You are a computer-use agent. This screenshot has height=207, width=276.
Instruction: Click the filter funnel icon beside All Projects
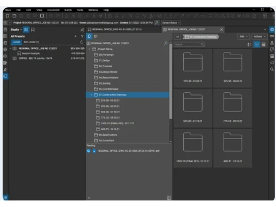tap(82, 36)
